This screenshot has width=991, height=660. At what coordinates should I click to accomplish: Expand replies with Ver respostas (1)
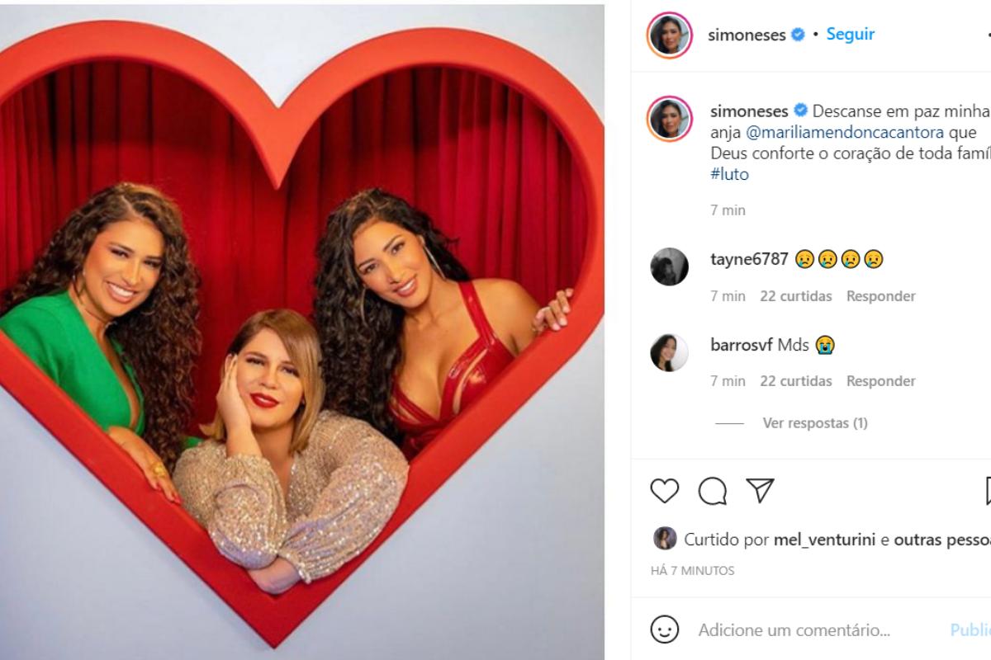point(814,423)
